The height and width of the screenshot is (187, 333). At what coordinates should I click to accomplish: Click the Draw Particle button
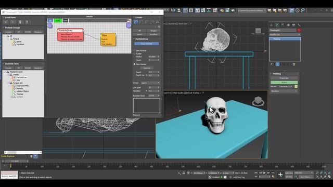147,44
